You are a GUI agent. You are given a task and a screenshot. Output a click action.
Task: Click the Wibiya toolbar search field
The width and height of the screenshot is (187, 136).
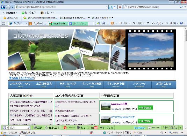(x=20, y=128)
